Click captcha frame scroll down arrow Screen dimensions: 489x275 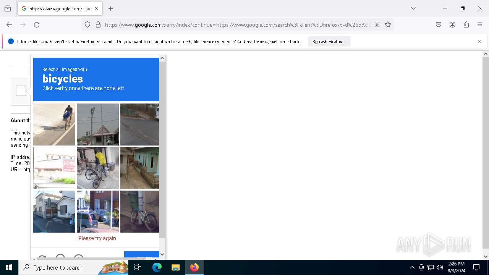[162, 254]
